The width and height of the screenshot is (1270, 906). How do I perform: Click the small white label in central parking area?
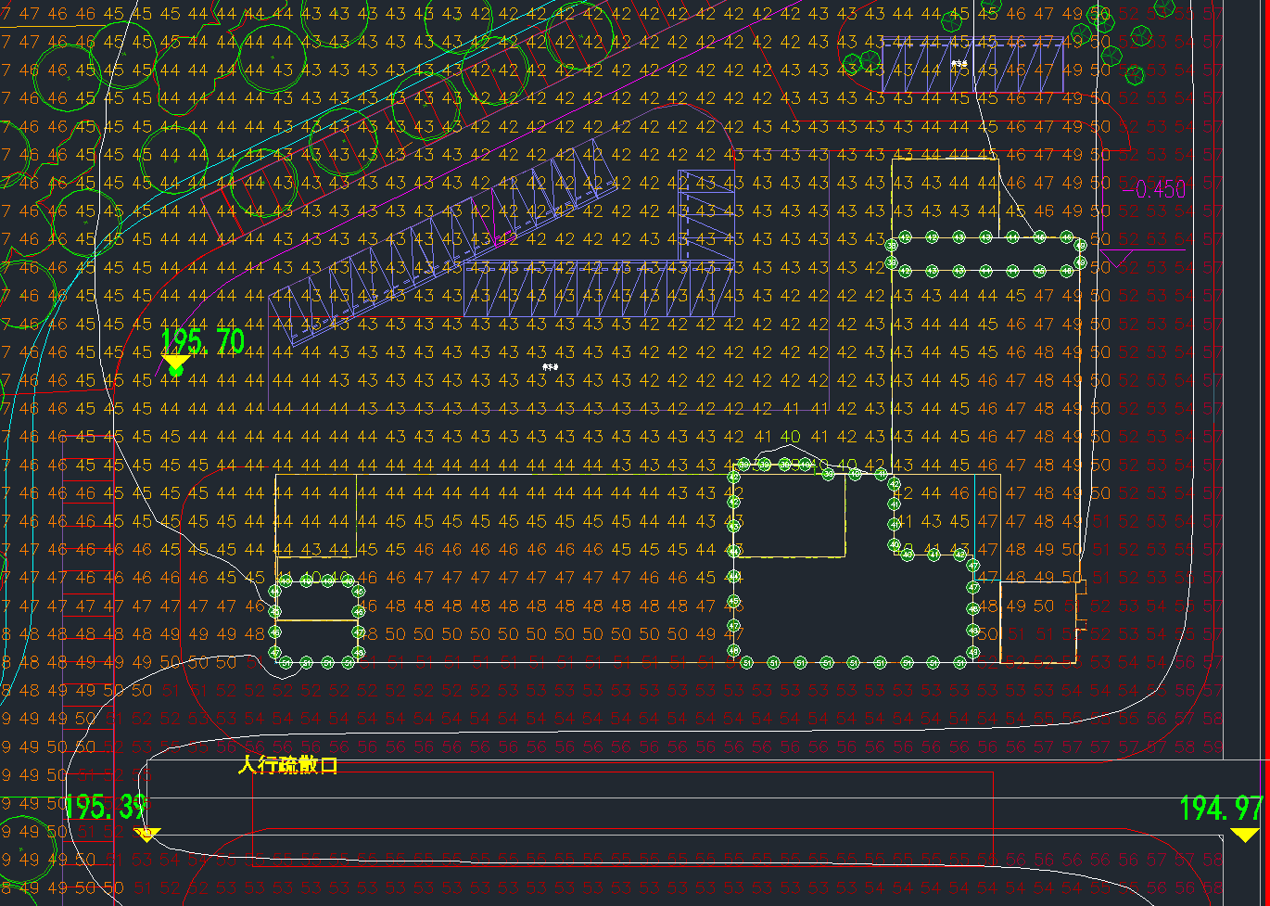tap(551, 367)
